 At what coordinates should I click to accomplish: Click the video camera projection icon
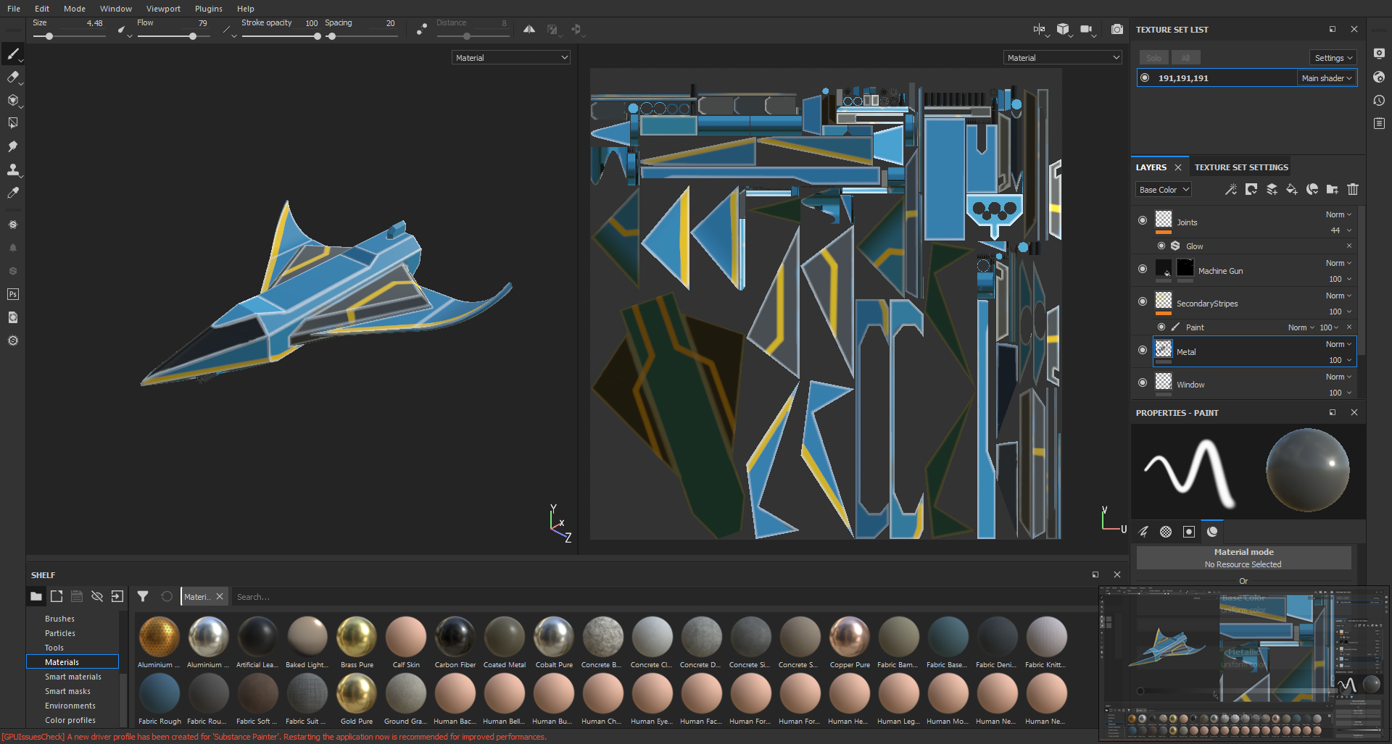click(1086, 29)
